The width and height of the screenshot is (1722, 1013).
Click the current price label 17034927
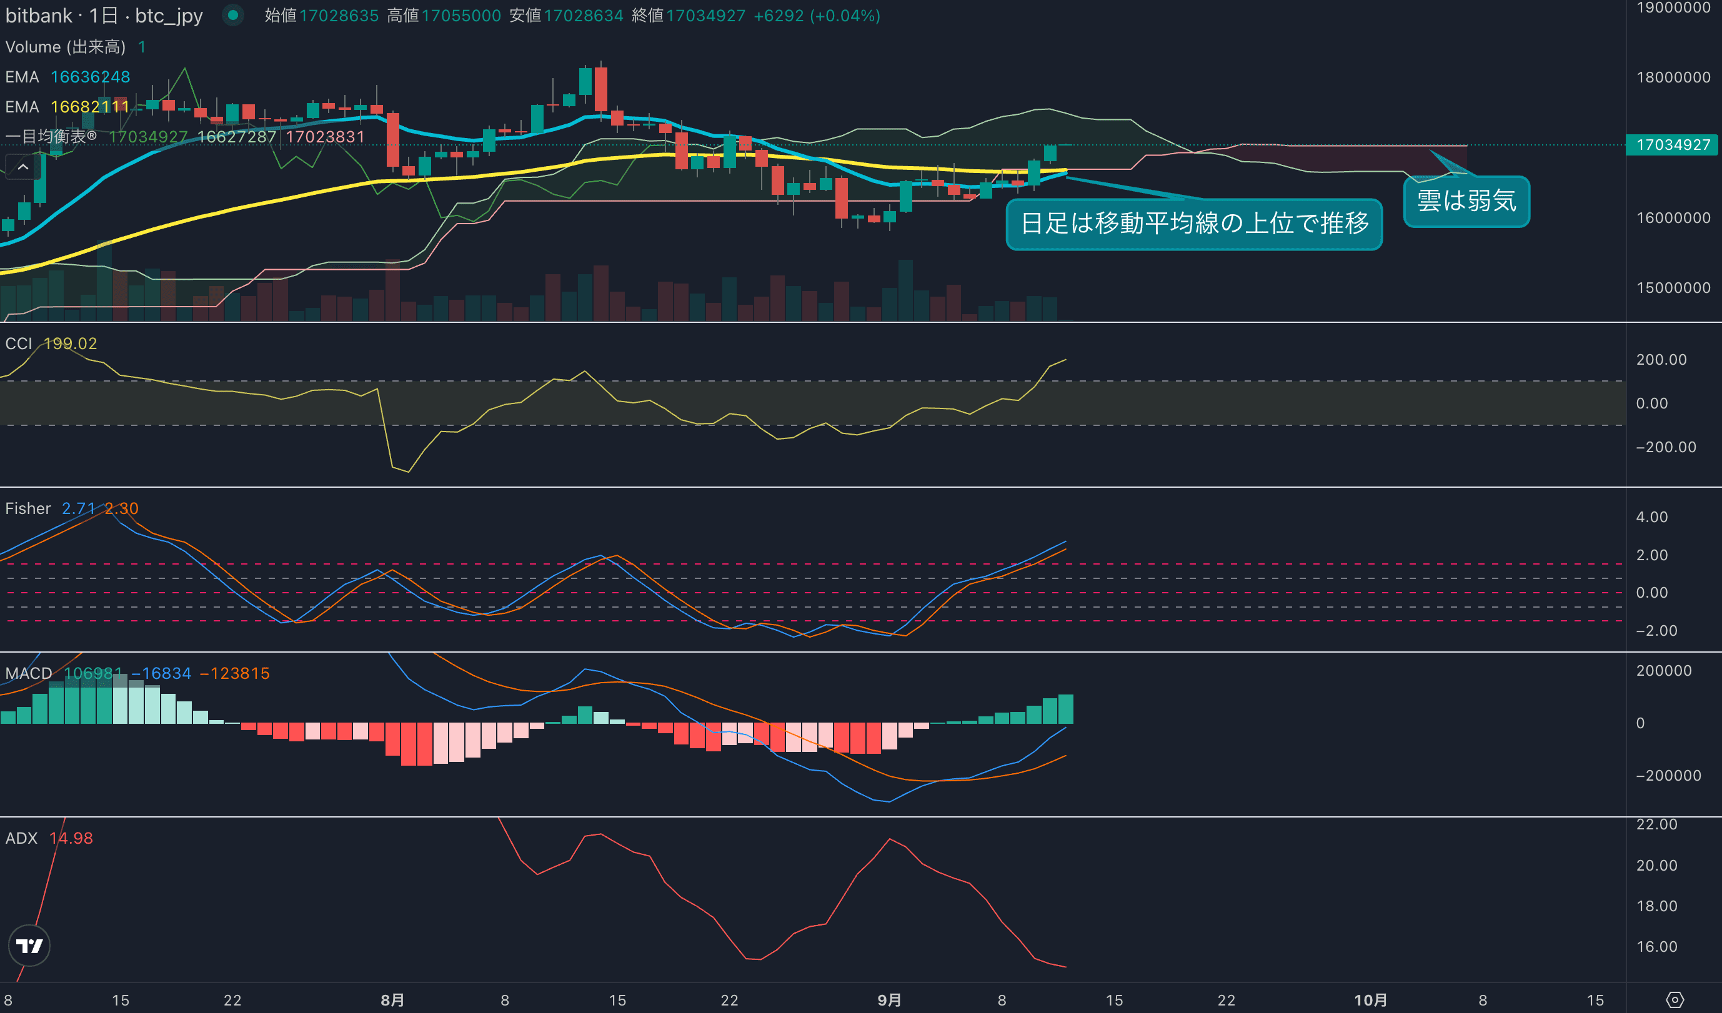coord(1672,145)
